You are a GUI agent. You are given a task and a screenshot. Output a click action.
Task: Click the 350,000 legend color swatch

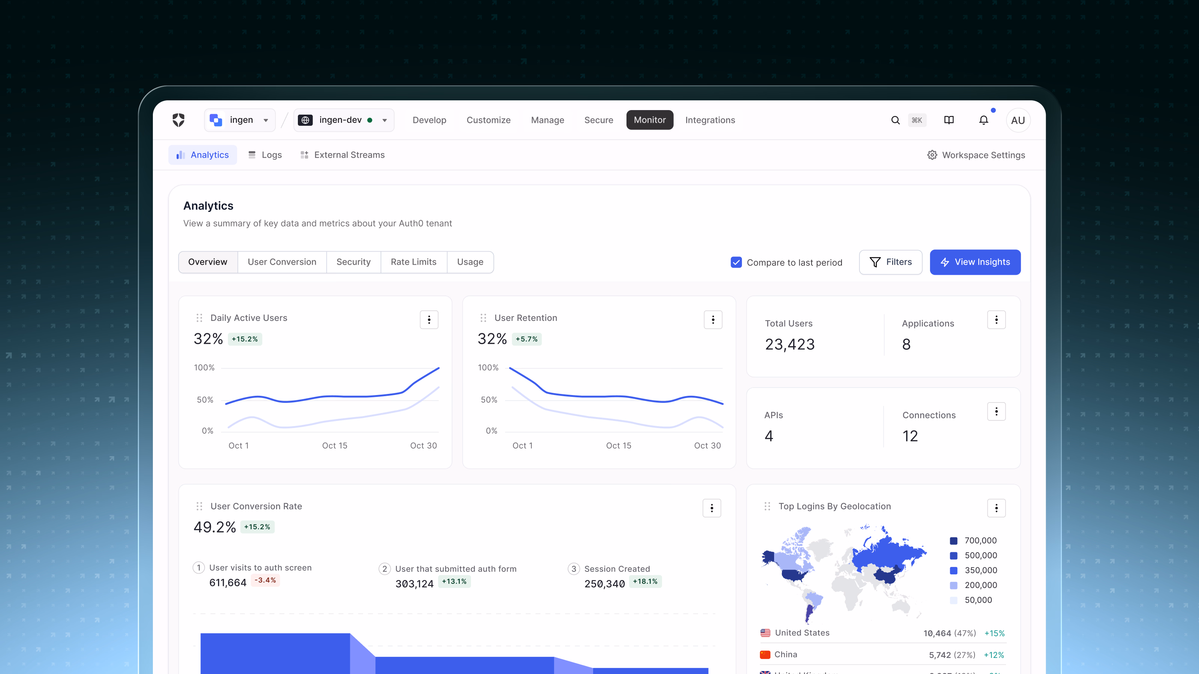point(953,571)
